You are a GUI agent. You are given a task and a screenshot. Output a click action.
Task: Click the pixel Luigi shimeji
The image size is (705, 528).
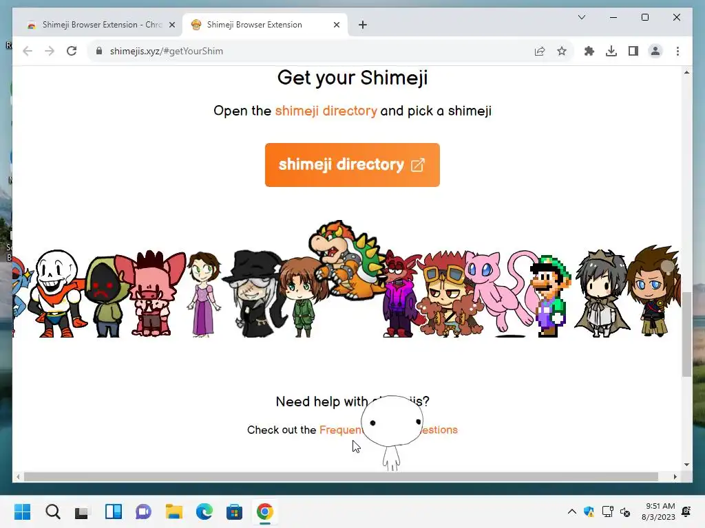pyautogui.click(x=551, y=296)
